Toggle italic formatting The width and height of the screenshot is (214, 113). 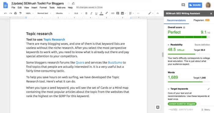pos(91,13)
